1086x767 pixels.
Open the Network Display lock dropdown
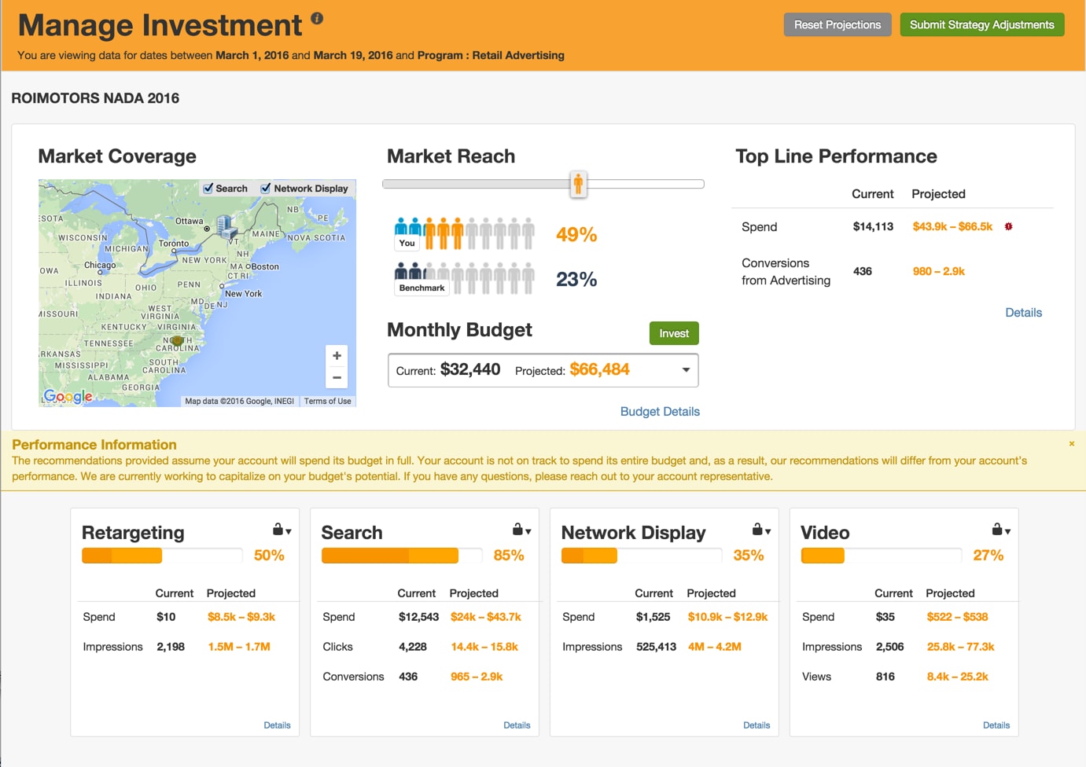[761, 530]
